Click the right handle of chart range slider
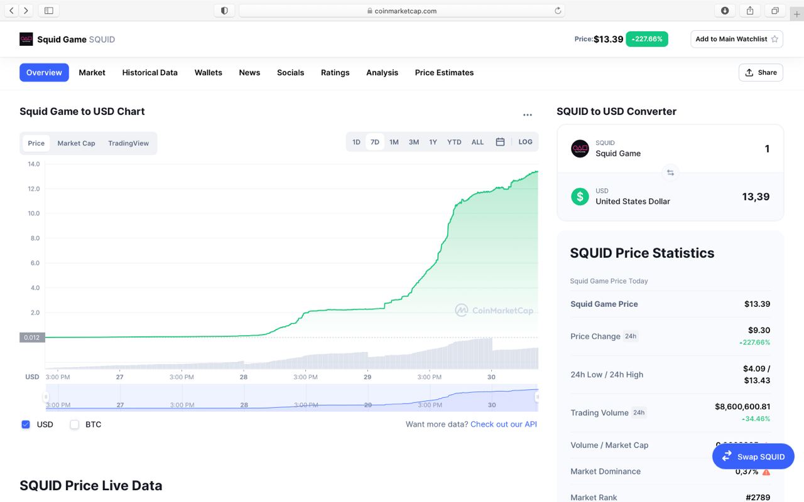Image resolution: width=804 pixels, height=502 pixels. (537, 397)
